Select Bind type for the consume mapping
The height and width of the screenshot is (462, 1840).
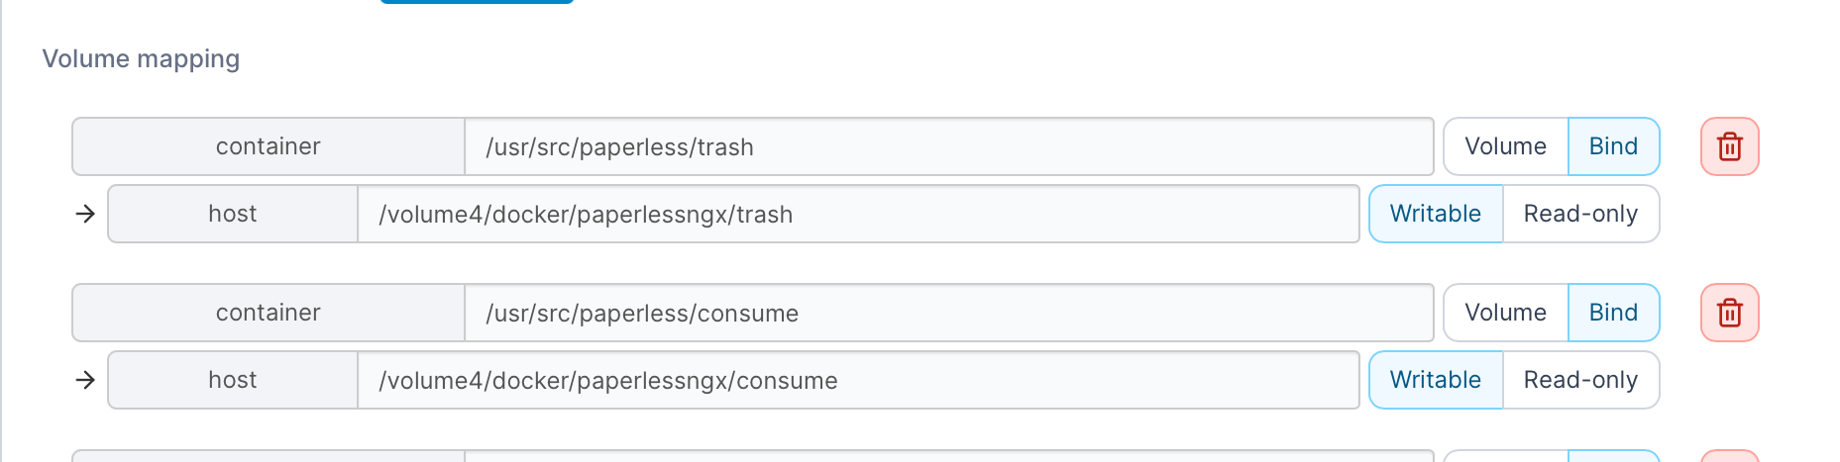[1613, 313]
